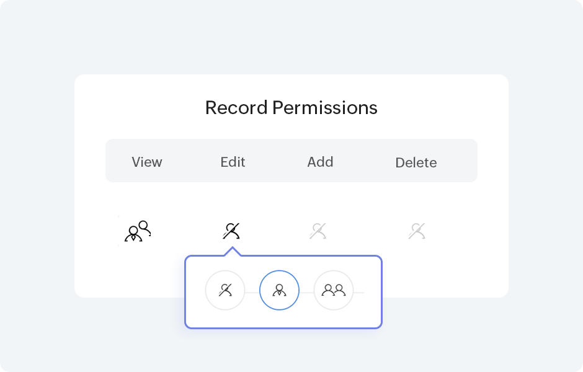Select the no-access option in the popup
The width and height of the screenshot is (583, 372).
point(225,290)
